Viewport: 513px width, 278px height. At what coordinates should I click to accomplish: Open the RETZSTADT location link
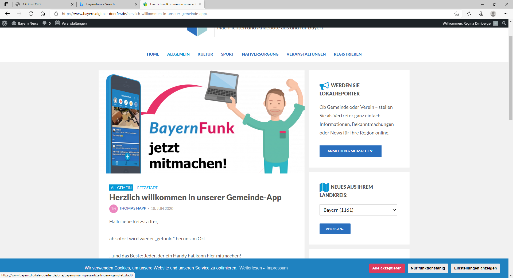click(x=147, y=188)
